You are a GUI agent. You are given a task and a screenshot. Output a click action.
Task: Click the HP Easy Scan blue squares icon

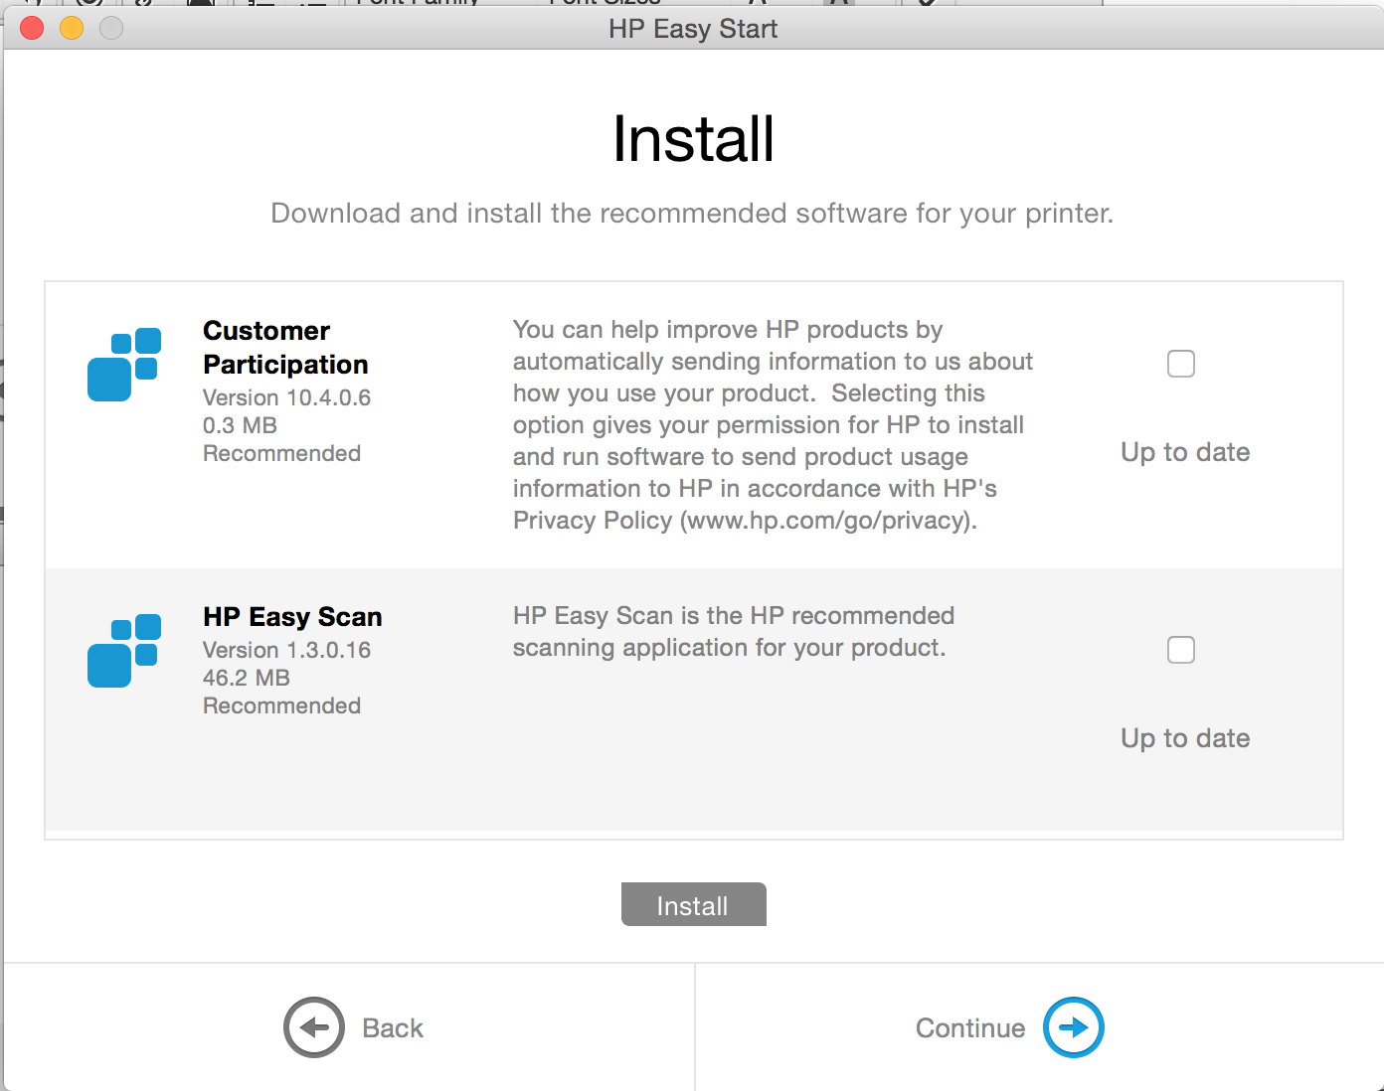click(124, 651)
